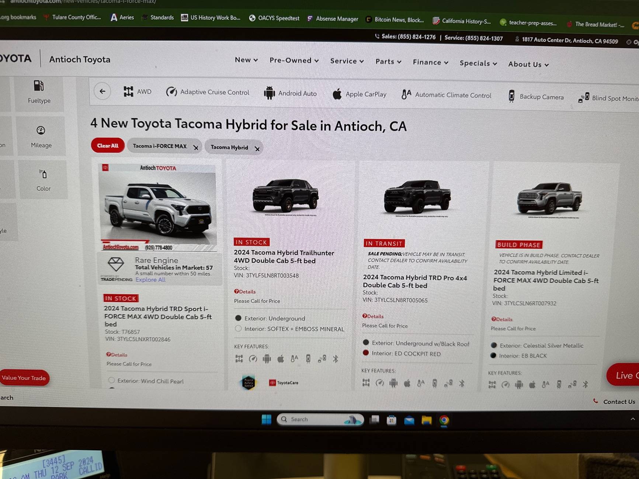
Task: Open the Tacoma Hybrid Limited i-FORCE MAX title
Action: (x=546, y=280)
